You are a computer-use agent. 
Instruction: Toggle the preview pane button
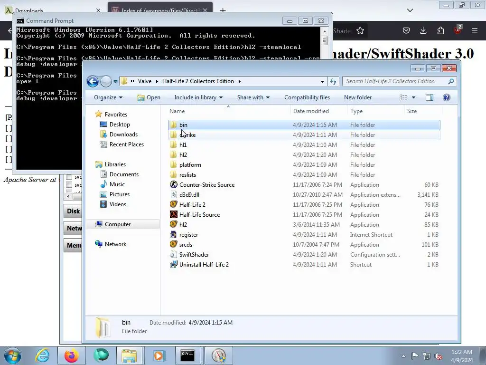429,97
